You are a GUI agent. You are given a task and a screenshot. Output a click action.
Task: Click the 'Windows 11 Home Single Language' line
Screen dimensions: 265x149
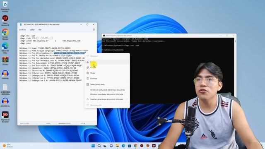[x=54, y=50]
